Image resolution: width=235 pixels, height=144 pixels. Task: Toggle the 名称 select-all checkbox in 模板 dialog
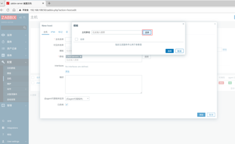coord(76,39)
